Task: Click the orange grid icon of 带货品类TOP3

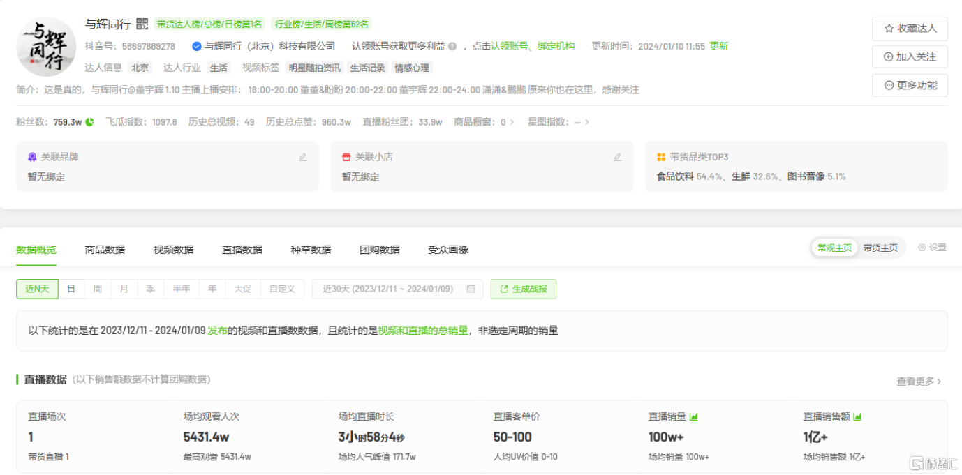Action: coord(661,158)
